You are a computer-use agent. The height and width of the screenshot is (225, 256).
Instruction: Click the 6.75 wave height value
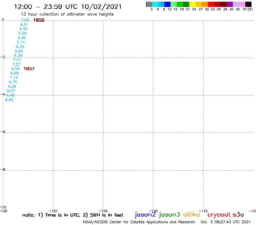point(13,82)
